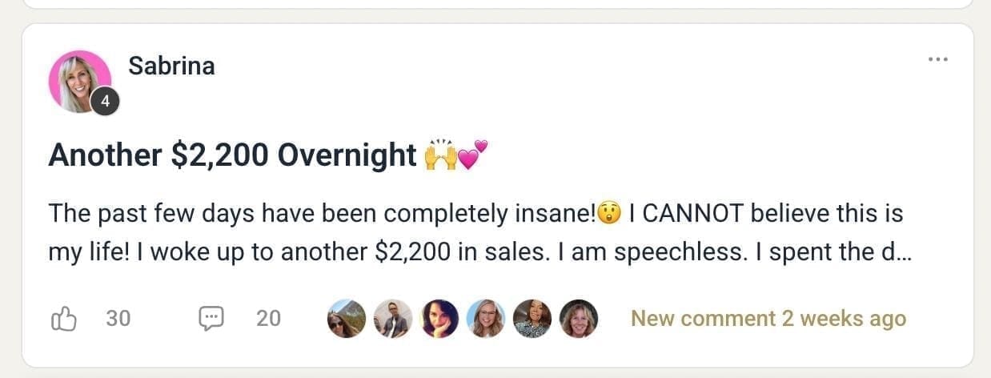
Task: Click the comment count 20
Action: (x=268, y=319)
